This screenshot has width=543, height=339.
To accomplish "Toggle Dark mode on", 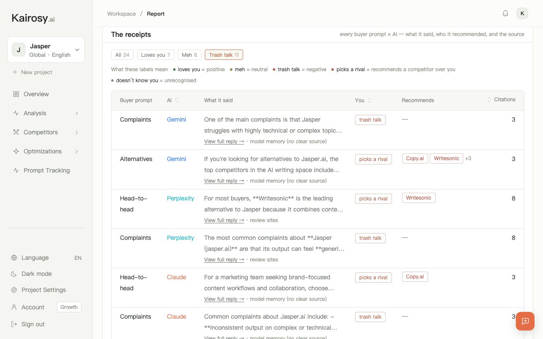I will coord(46,274).
